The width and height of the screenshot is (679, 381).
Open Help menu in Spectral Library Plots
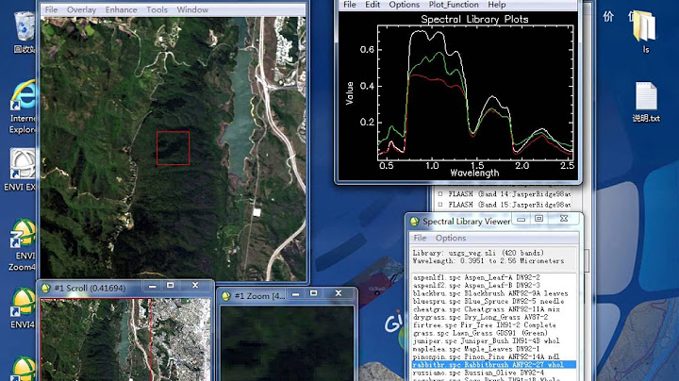[497, 5]
